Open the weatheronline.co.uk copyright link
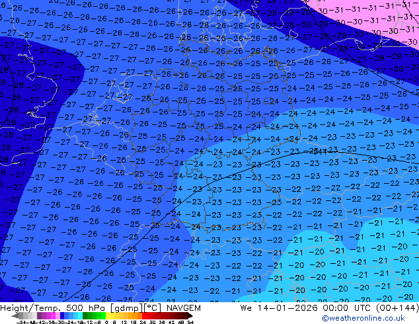This screenshot has height=324, width=419. click(363, 318)
